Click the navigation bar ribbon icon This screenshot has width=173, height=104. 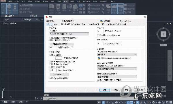15,9
